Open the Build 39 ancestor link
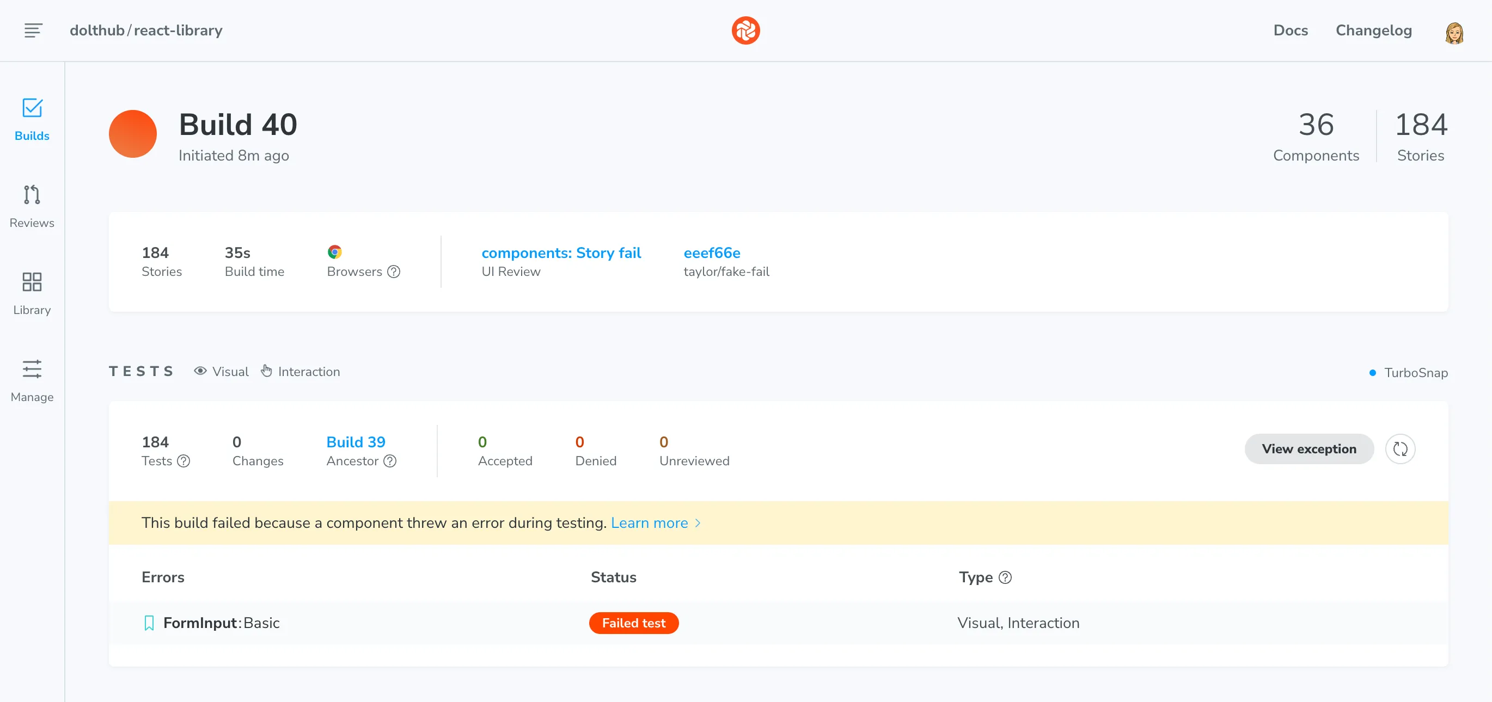The width and height of the screenshot is (1492, 702). pyautogui.click(x=356, y=441)
